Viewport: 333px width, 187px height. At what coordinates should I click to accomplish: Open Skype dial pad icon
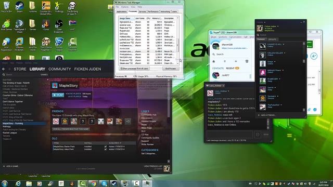(247, 61)
